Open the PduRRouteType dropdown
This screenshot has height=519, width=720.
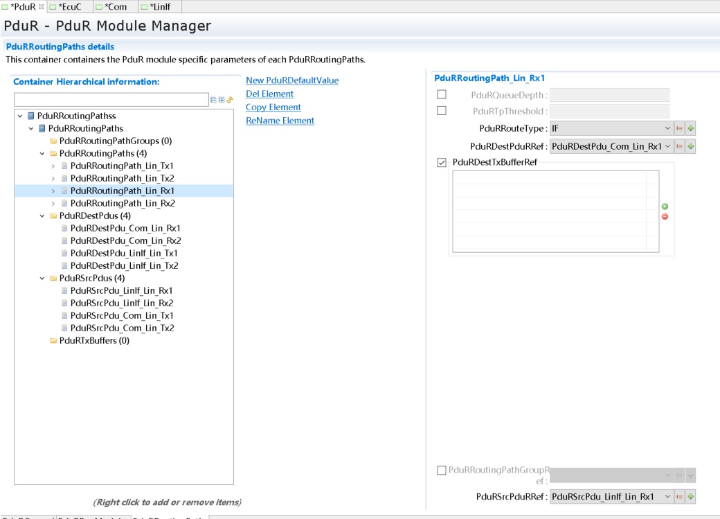pos(667,128)
